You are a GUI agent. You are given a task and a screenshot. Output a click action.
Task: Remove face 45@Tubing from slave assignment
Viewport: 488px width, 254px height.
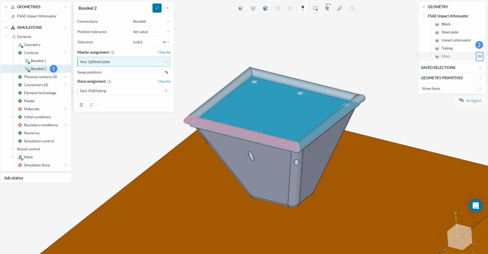tap(166, 91)
